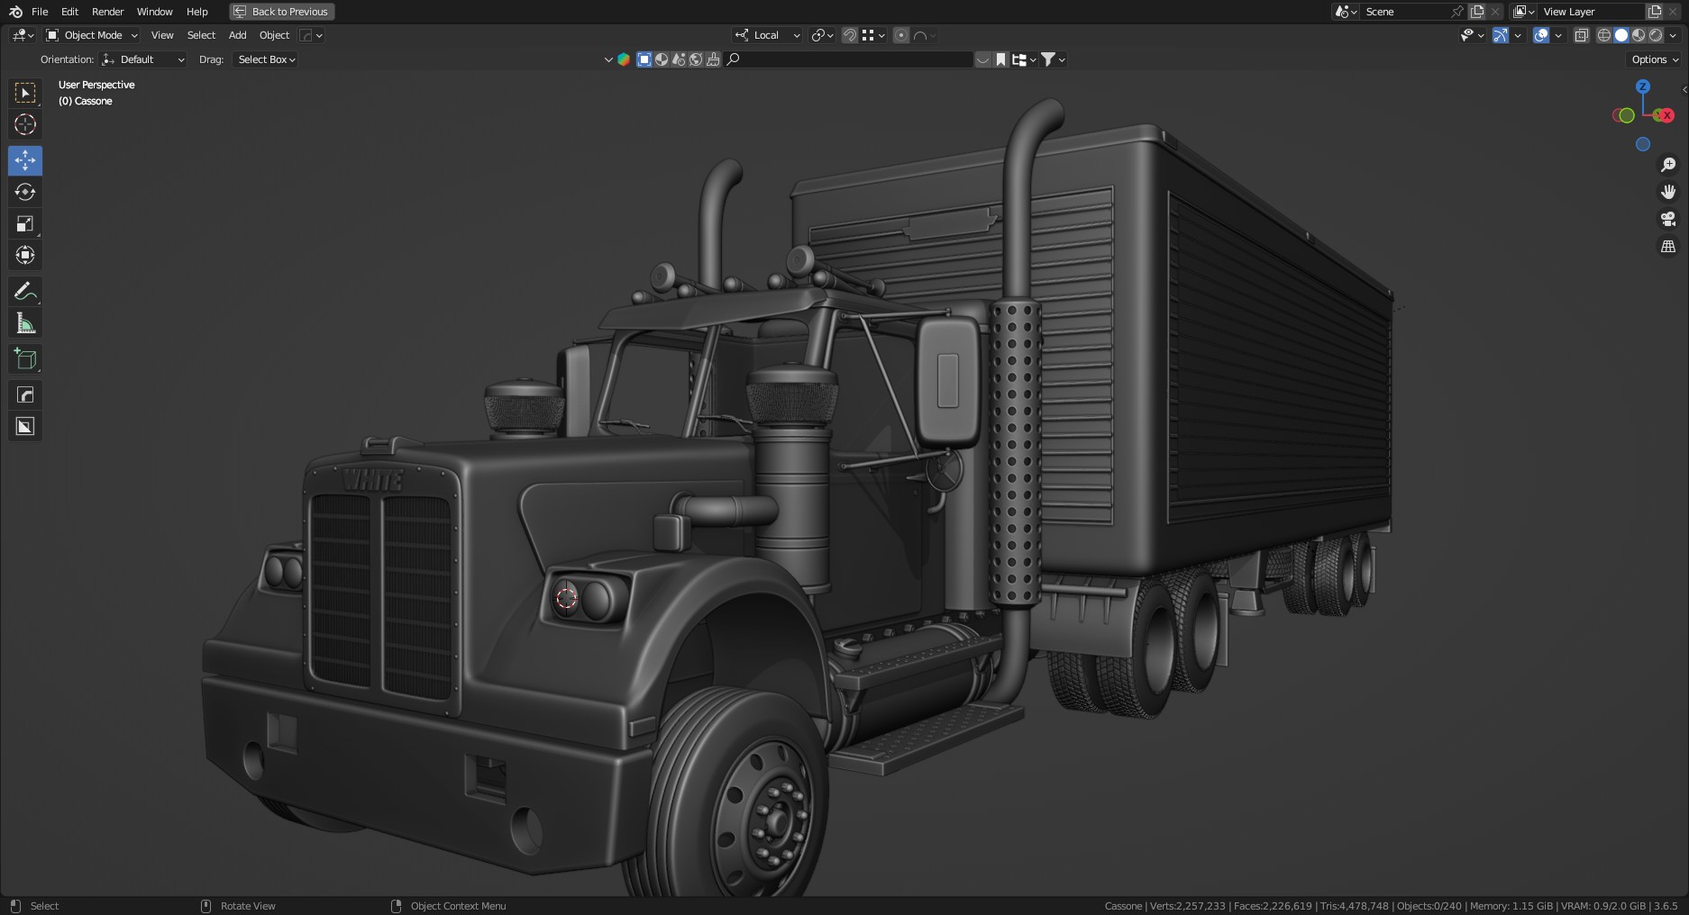Switch to Rendered viewport shading
This screenshot has width=1689, height=915.
(1656, 35)
